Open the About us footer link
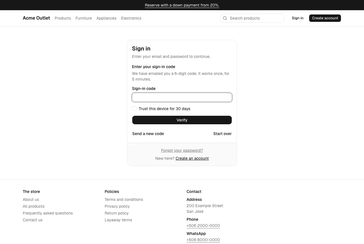 coord(31,199)
